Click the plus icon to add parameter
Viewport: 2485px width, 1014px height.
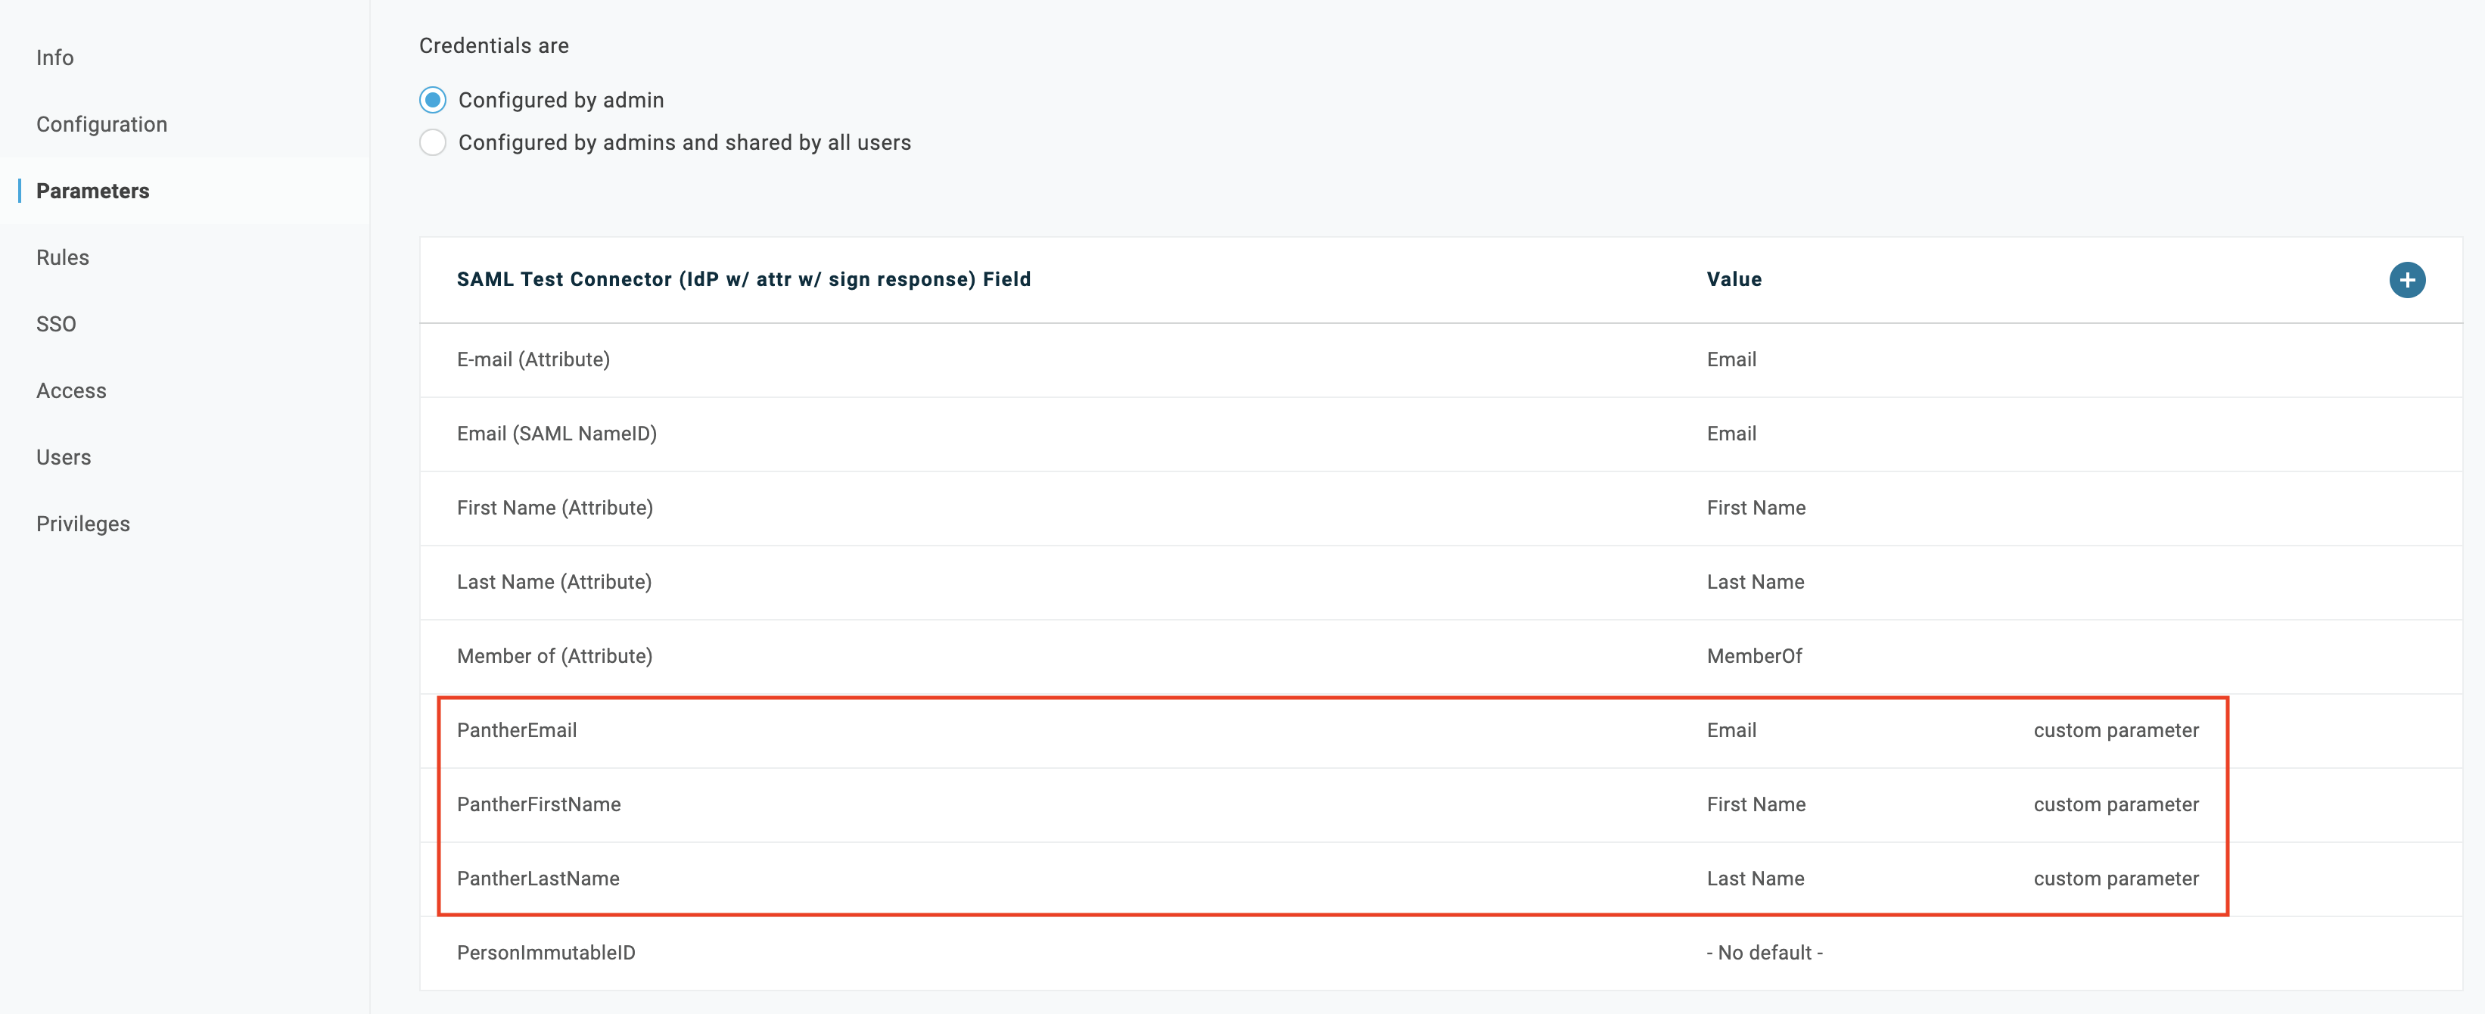[2406, 280]
